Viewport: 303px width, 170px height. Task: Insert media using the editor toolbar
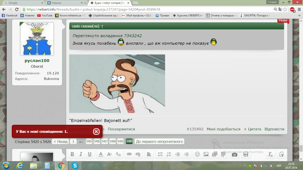[x=215, y=154]
